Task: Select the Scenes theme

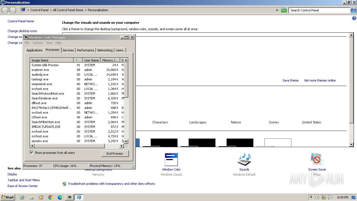Action: point(274,122)
